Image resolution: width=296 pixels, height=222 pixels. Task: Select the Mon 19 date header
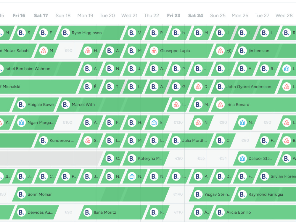click(x=85, y=15)
